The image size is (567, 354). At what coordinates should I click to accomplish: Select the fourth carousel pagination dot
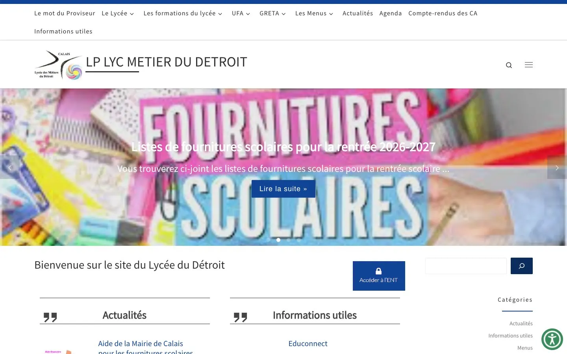click(x=299, y=240)
